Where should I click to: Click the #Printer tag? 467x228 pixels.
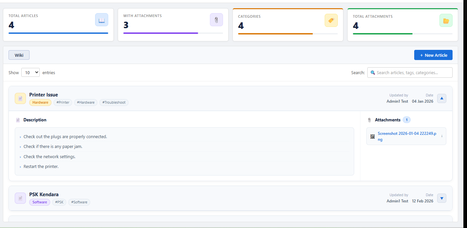[x=63, y=102]
